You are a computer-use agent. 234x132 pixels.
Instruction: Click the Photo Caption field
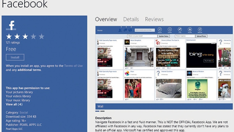[185, 36]
